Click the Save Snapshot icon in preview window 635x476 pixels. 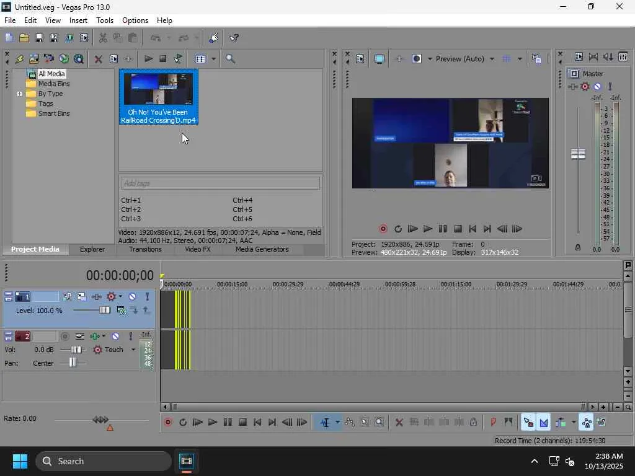coord(536,59)
